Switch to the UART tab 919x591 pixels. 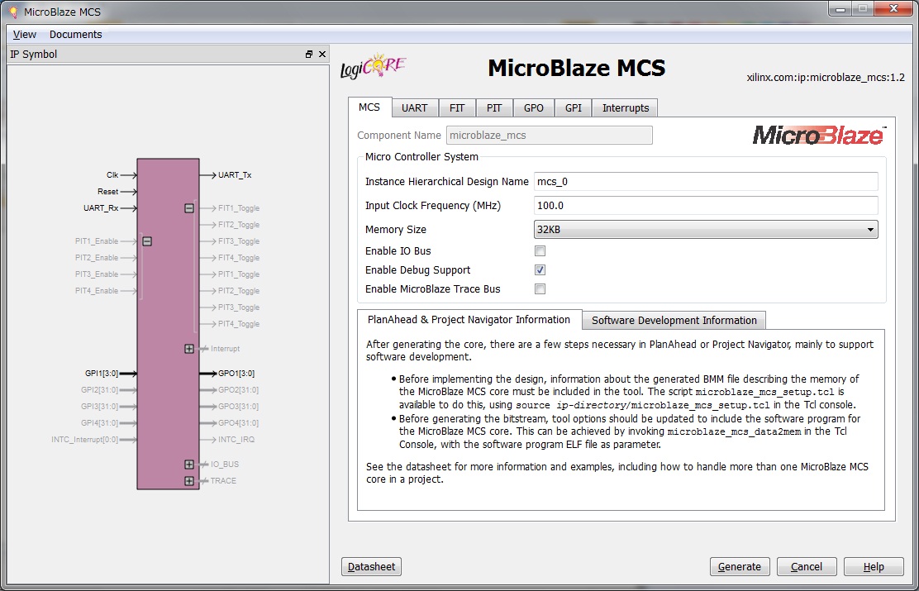[415, 108]
